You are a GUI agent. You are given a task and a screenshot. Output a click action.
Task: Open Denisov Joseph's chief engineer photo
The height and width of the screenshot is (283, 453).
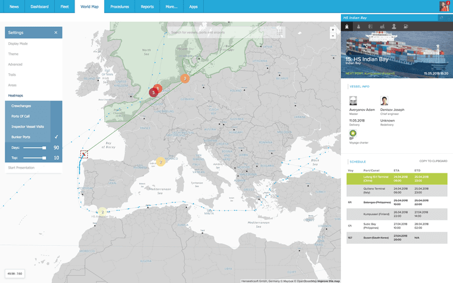click(384, 101)
